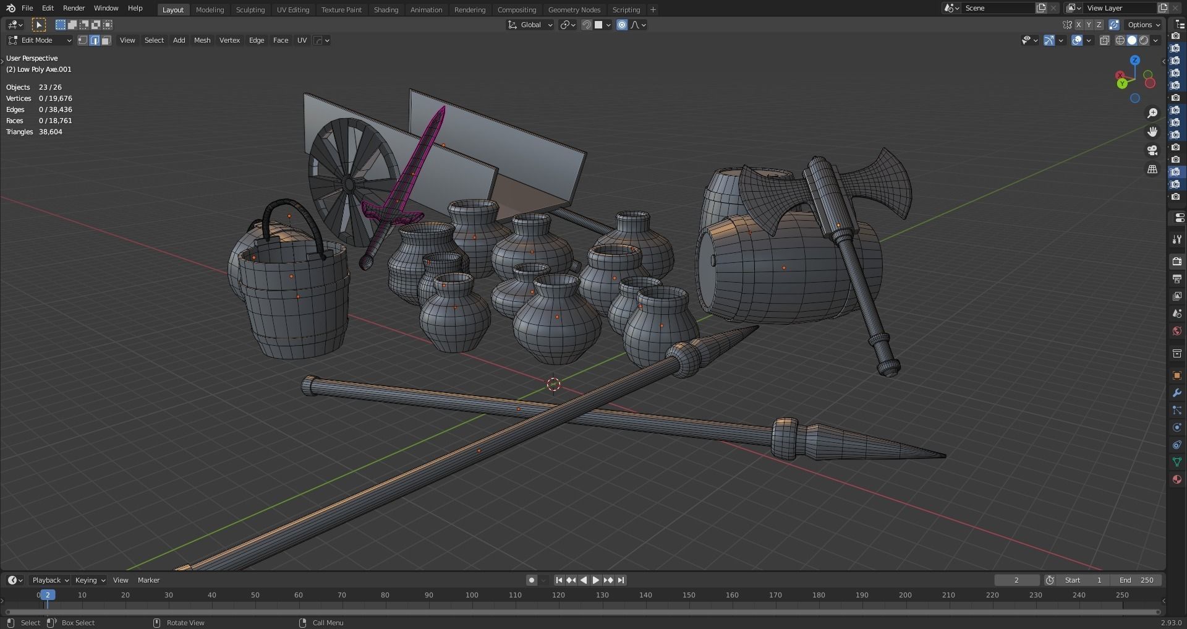Open the editor type dropdown in viewport

point(15,25)
